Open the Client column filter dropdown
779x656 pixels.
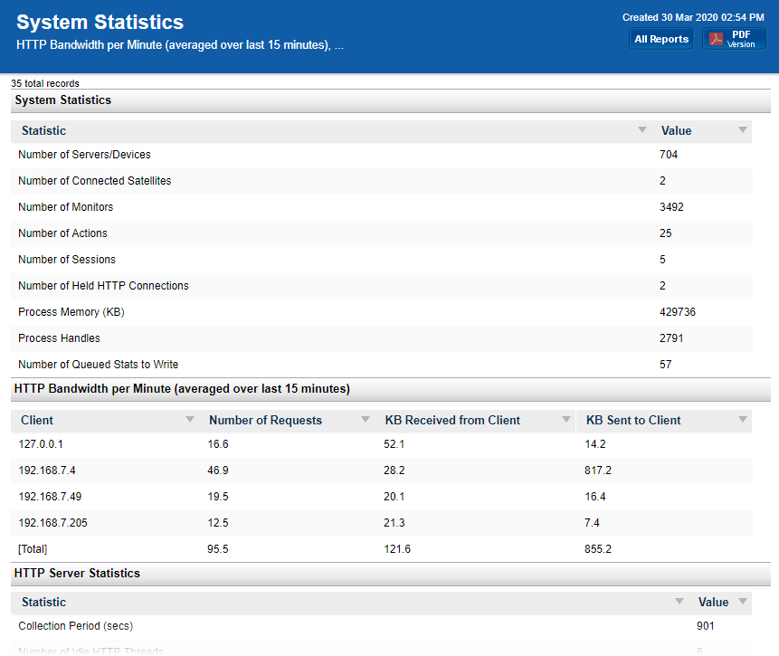coord(190,421)
